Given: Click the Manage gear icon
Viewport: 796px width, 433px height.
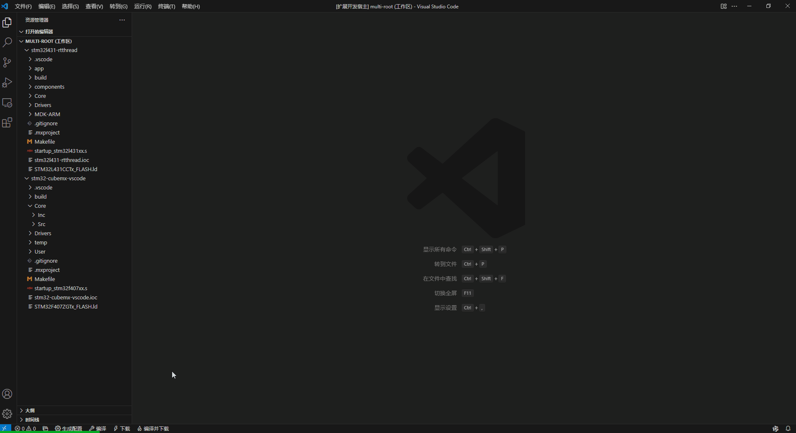Looking at the screenshot, I should pos(7,414).
